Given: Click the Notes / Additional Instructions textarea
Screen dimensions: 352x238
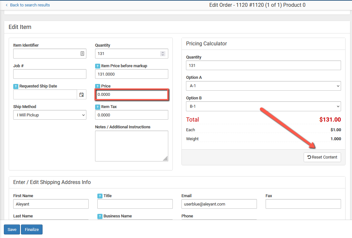Looking at the screenshot, I should point(132,146).
